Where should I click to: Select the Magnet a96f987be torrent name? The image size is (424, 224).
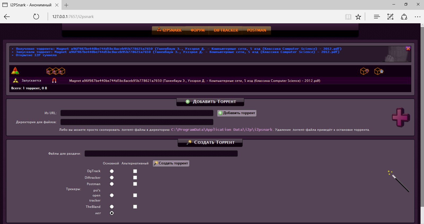pos(195,81)
